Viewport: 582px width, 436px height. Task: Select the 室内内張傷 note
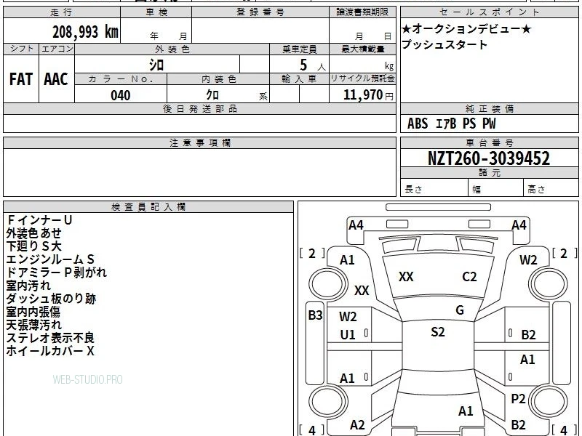(x=33, y=312)
